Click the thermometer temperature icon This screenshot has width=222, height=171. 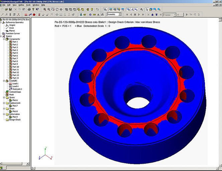tap(39, 15)
